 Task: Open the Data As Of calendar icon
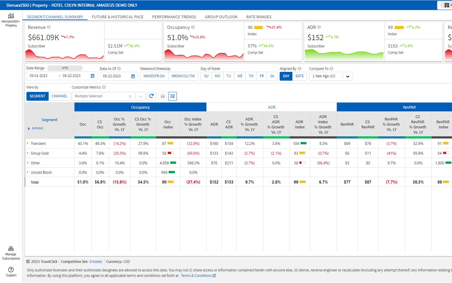point(133,76)
